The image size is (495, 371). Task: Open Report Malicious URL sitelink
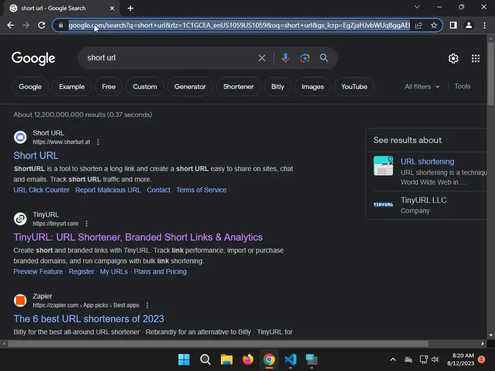108,190
